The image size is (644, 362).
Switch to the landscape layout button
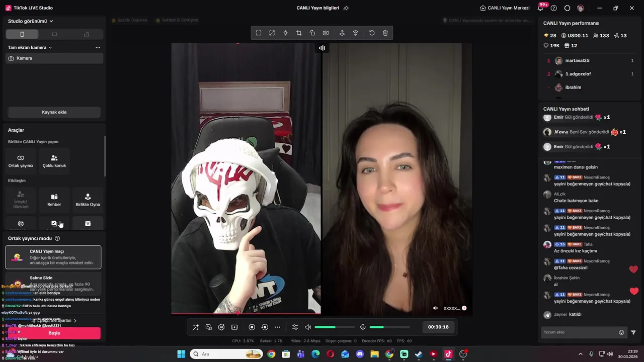click(x=54, y=34)
